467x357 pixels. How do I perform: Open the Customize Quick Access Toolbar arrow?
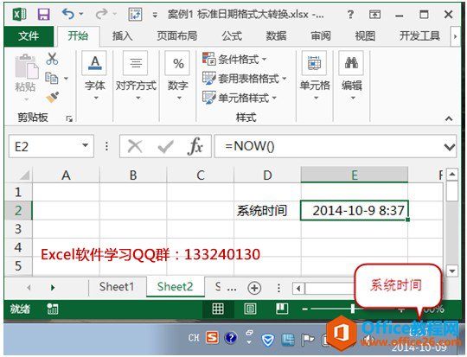[x=155, y=15]
